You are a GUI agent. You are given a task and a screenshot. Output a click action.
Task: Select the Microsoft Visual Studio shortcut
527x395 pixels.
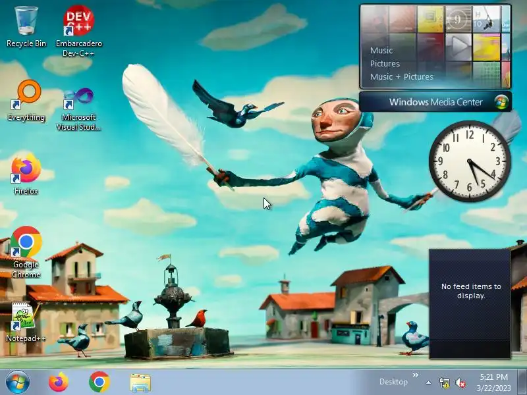click(x=78, y=109)
